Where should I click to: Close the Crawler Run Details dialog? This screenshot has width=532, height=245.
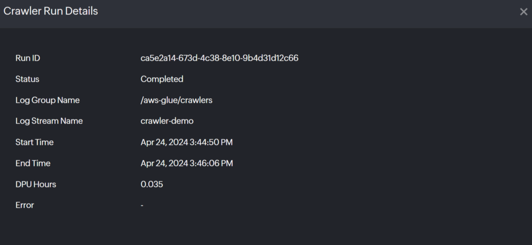(524, 12)
